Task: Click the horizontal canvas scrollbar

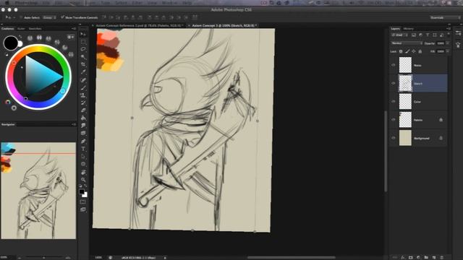Action: click(x=291, y=257)
